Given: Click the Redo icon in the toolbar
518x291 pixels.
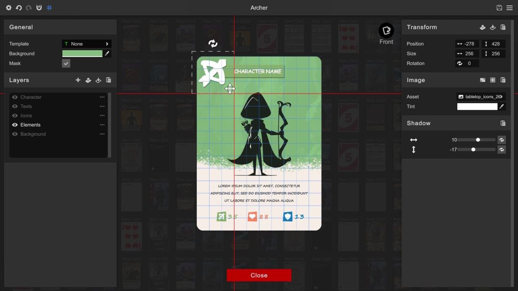Looking at the screenshot, I should (x=28, y=8).
